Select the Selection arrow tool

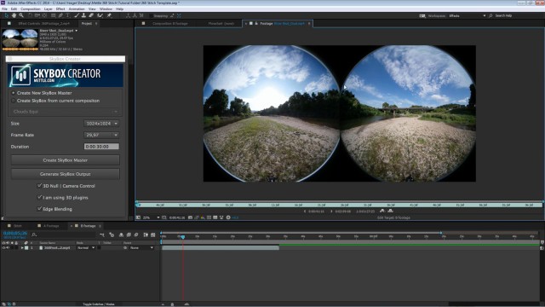6,15
